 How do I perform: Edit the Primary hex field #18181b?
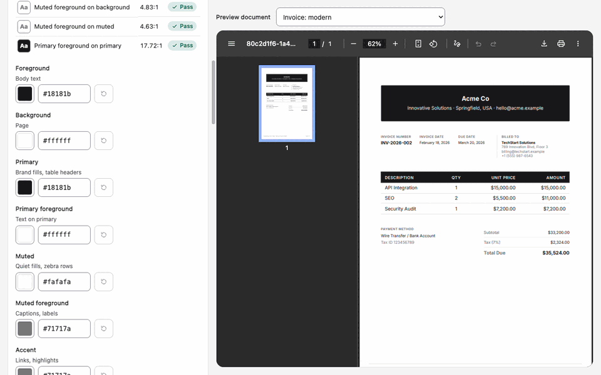click(64, 187)
